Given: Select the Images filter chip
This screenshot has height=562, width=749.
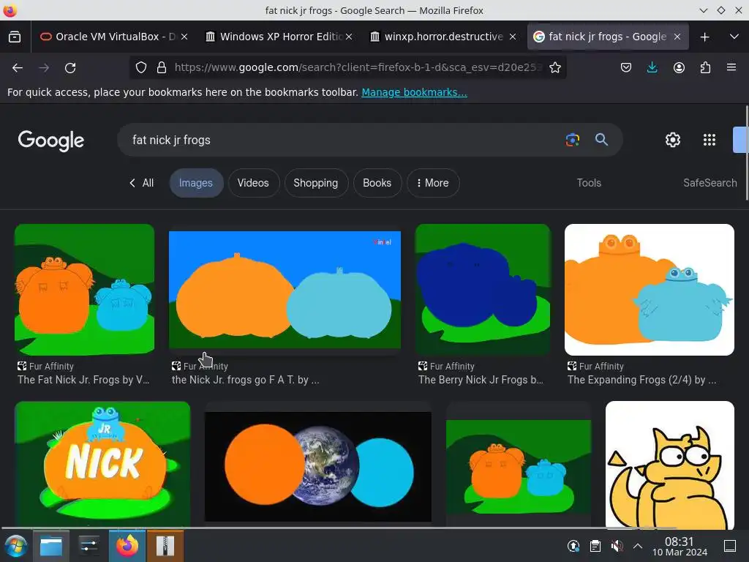Looking at the screenshot, I should (196, 183).
